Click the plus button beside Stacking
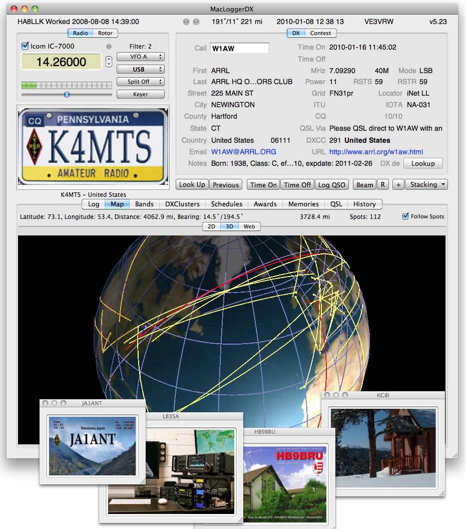Image resolution: width=466 pixels, height=529 pixels. 398,184
